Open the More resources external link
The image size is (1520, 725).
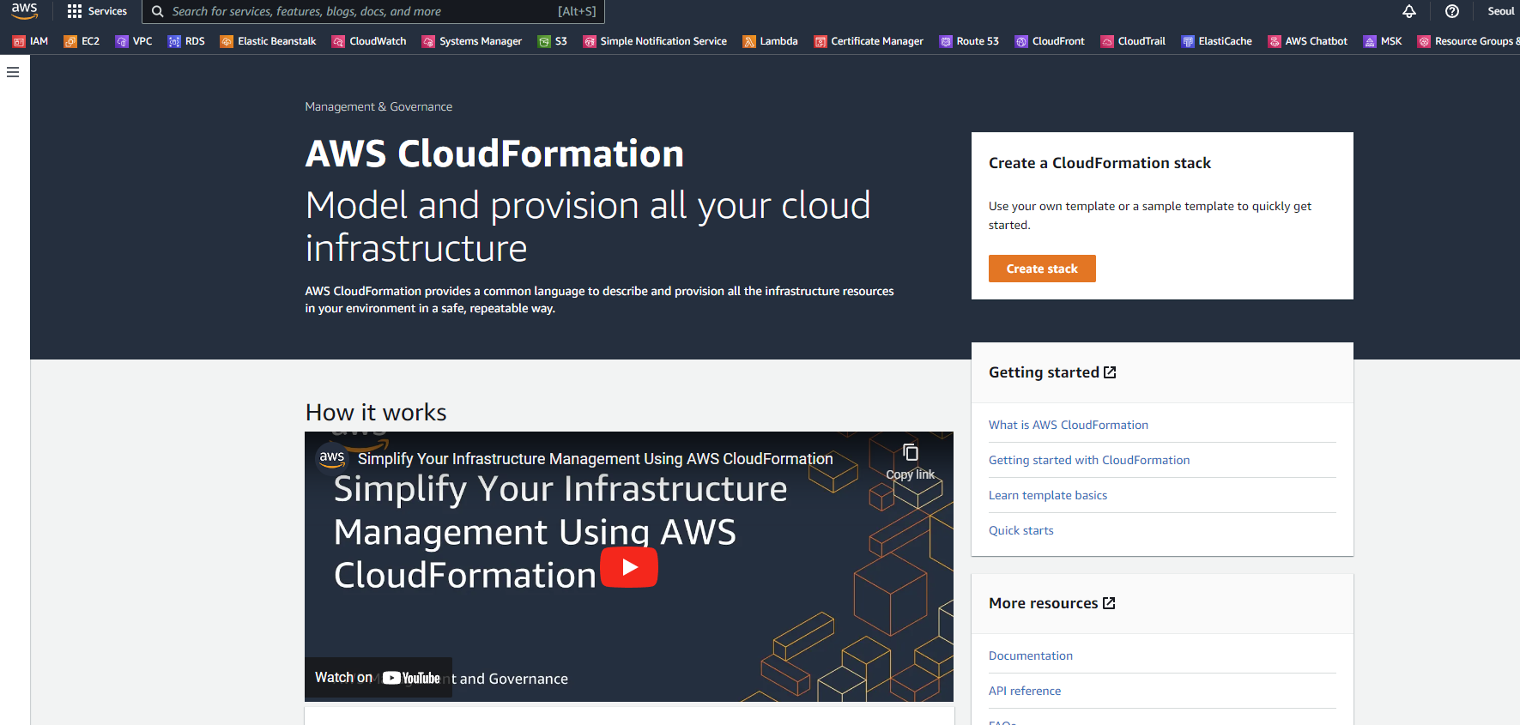[1052, 603]
